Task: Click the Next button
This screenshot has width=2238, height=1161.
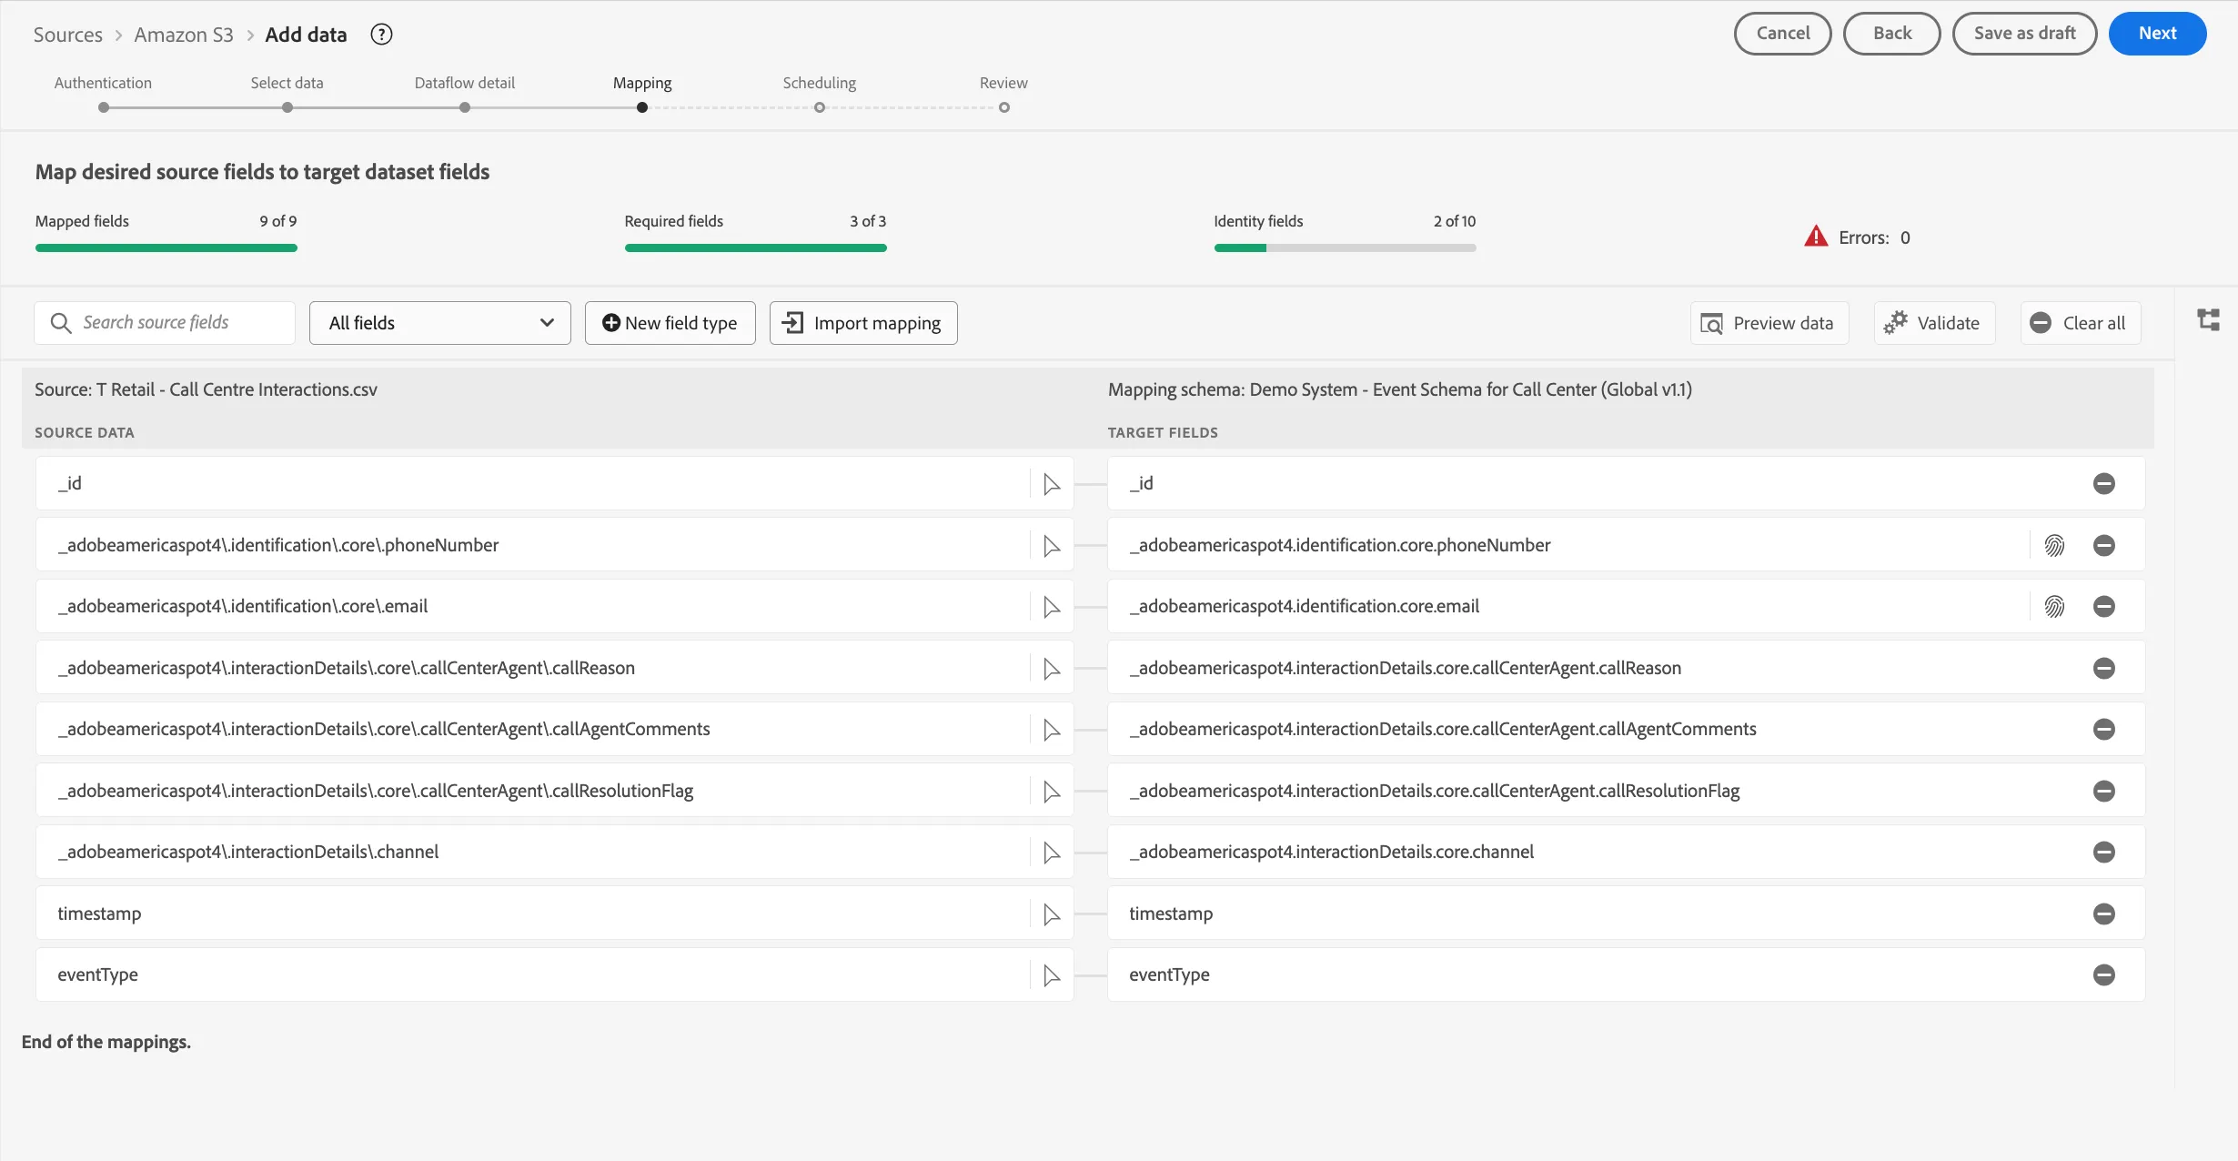Action: [2157, 34]
